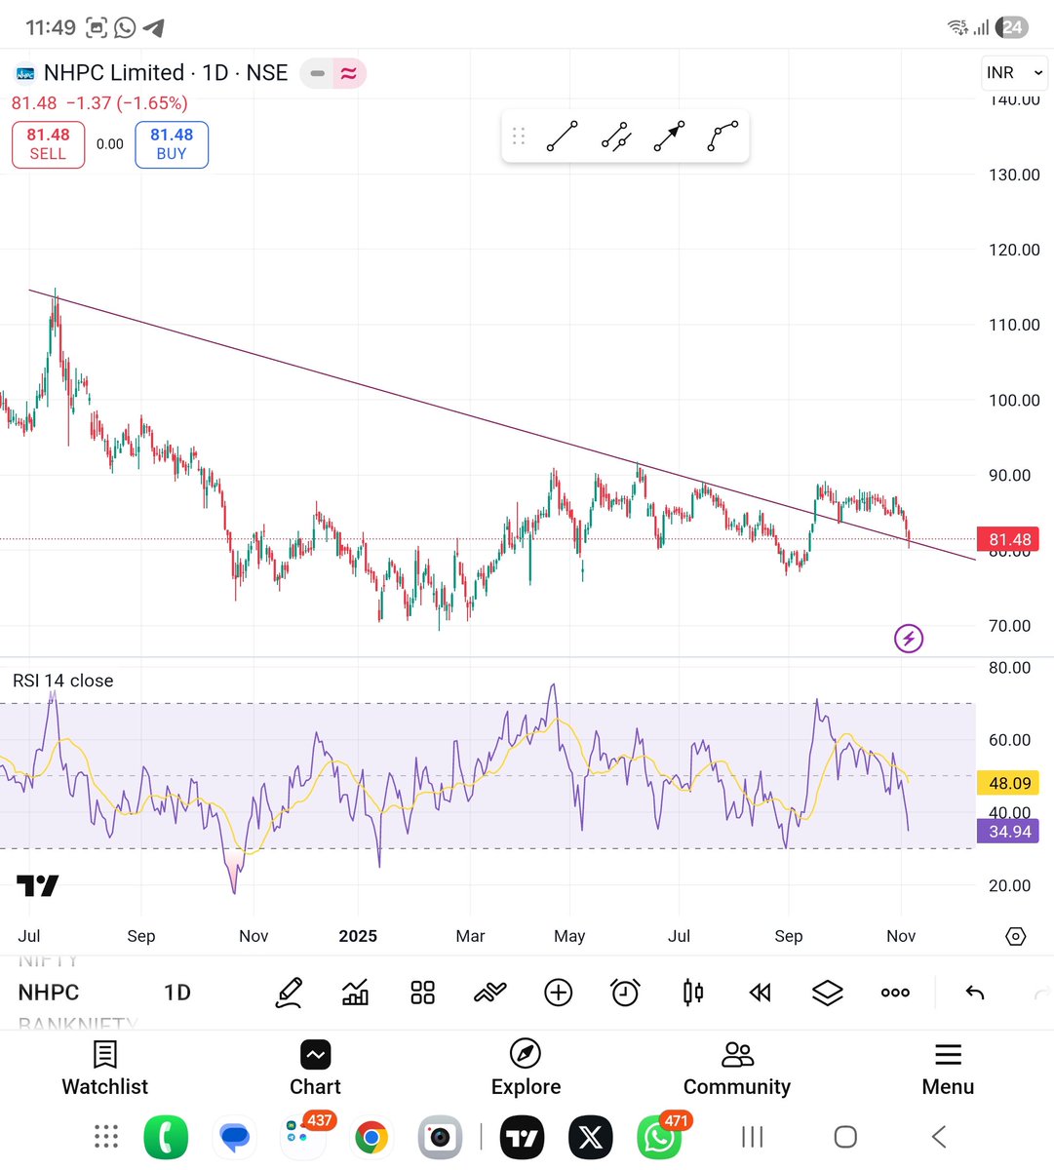
Task: Open the green Phone app
Action: (166, 1137)
